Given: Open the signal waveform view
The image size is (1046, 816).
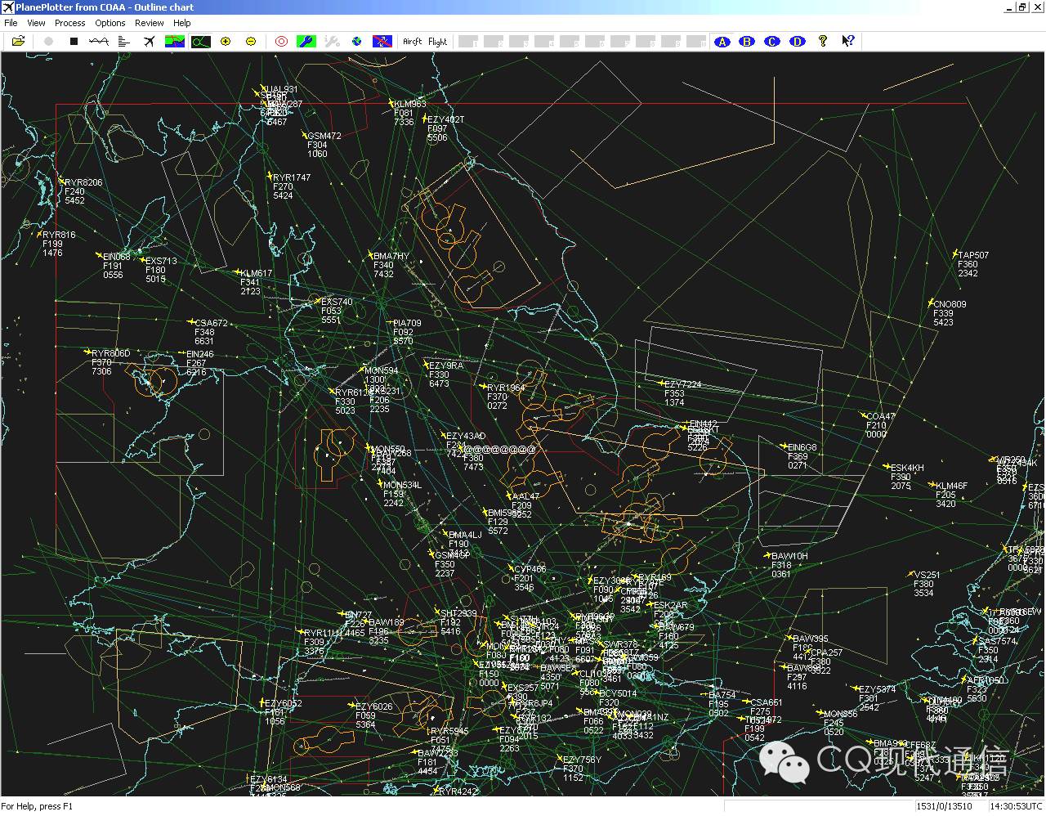Looking at the screenshot, I should click(99, 41).
